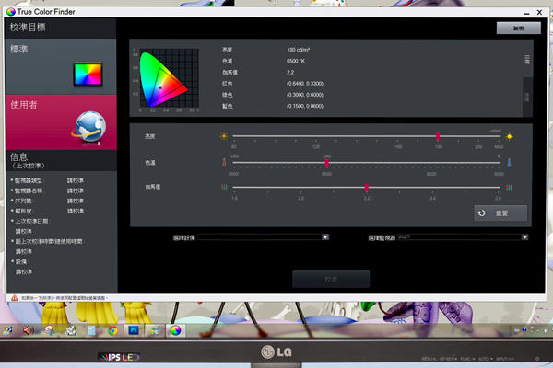Open the 選擇監視器 dropdown arrow
The image size is (553, 368).
524,237
